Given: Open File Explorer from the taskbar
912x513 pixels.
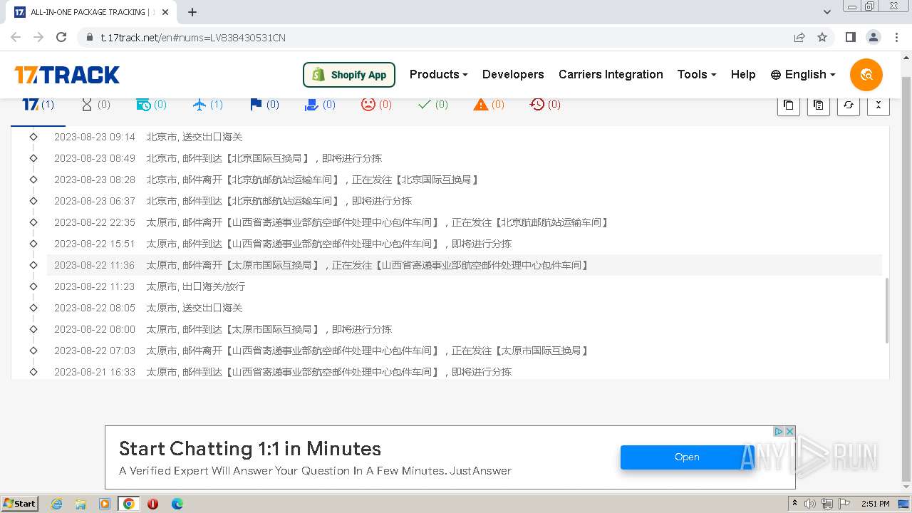Looking at the screenshot, I should pos(81,504).
